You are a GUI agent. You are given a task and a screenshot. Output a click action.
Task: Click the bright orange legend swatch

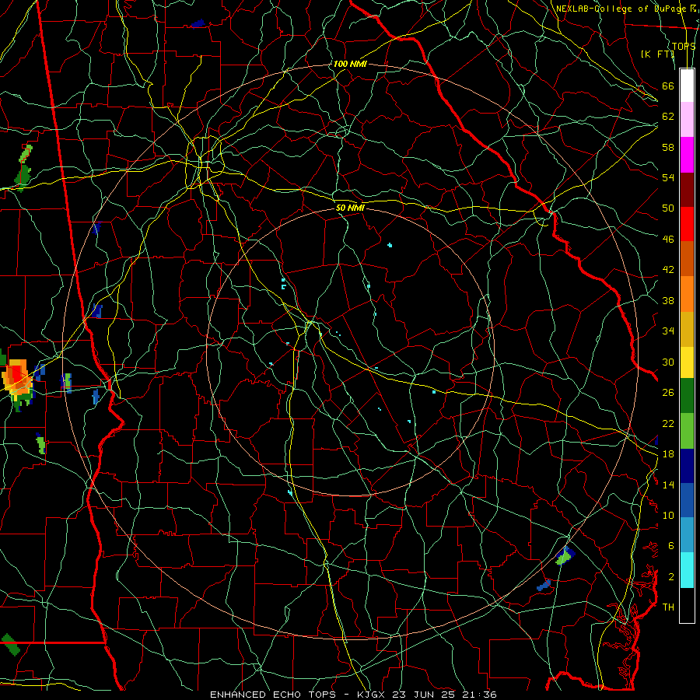click(x=687, y=294)
